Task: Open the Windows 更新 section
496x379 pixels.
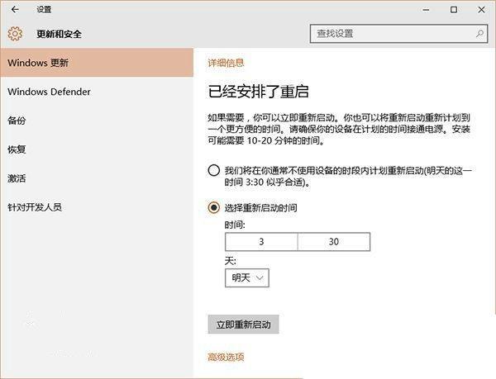Action: click(97, 63)
